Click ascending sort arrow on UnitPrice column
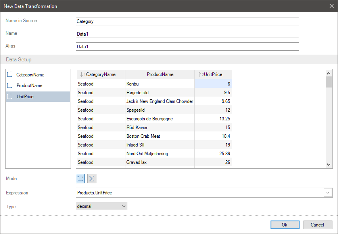Viewport: 338px width, 234px height. (200, 74)
